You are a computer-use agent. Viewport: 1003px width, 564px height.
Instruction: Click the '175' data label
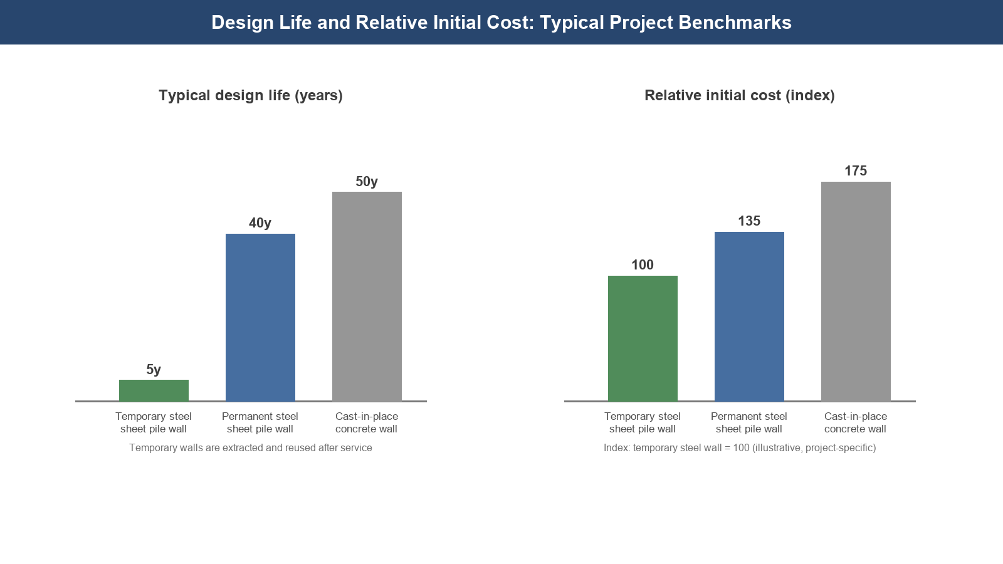point(856,170)
